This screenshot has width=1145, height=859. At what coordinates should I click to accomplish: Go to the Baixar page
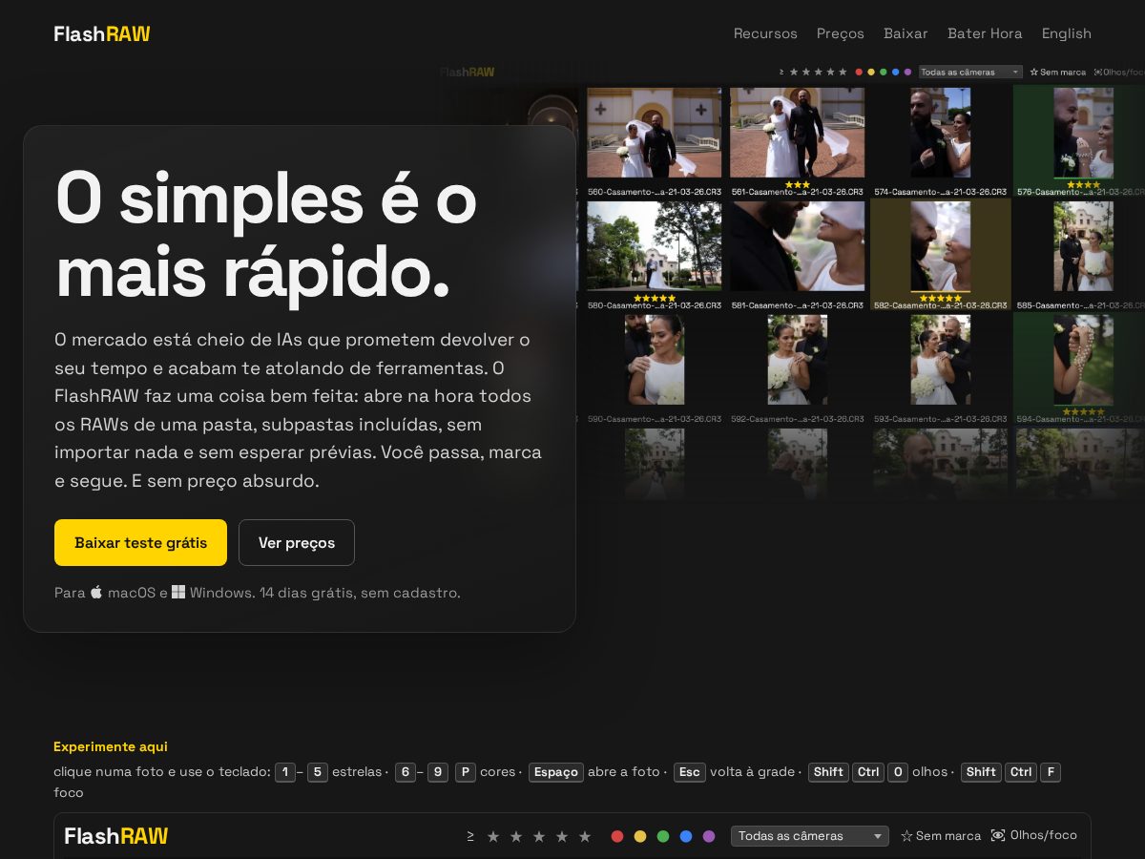(906, 33)
